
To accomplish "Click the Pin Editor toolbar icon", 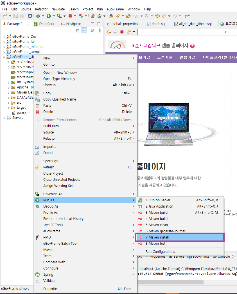I will click(188, 16).
